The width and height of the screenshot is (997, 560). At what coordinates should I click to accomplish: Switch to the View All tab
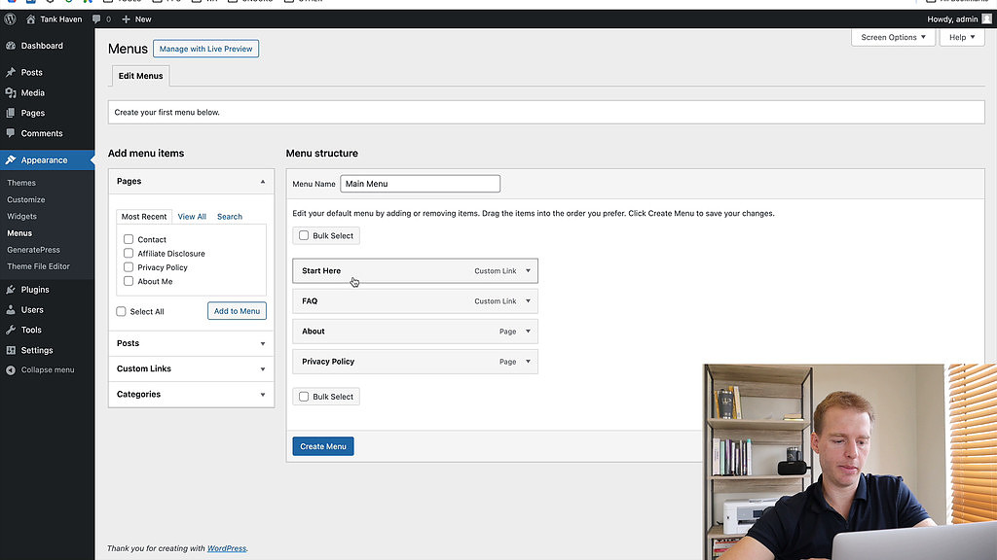pos(191,216)
